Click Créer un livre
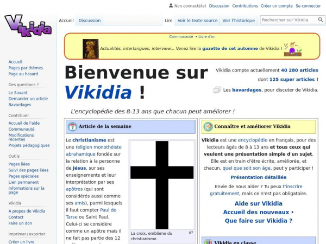This screenshot has width=326, height=244. tap(21, 242)
